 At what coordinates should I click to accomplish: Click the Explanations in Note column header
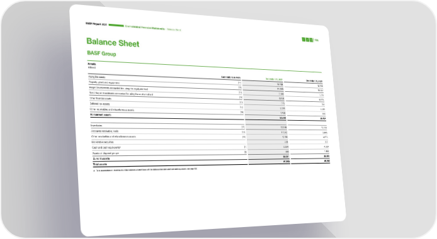coord(231,77)
